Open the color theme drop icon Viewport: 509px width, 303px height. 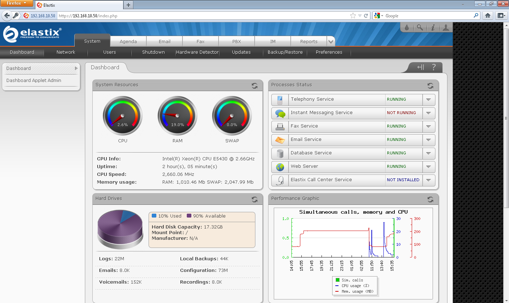click(407, 27)
